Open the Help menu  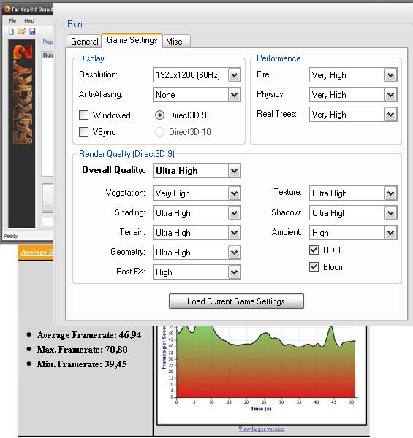click(x=29, y=20)
